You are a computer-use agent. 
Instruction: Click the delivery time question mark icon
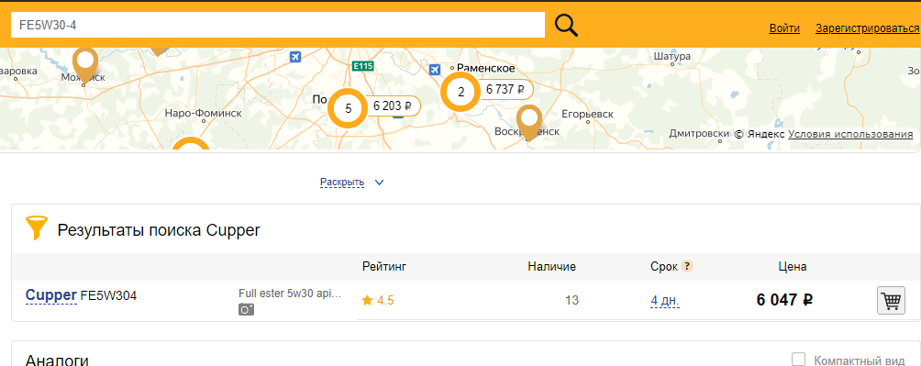(x=687, y=266)
